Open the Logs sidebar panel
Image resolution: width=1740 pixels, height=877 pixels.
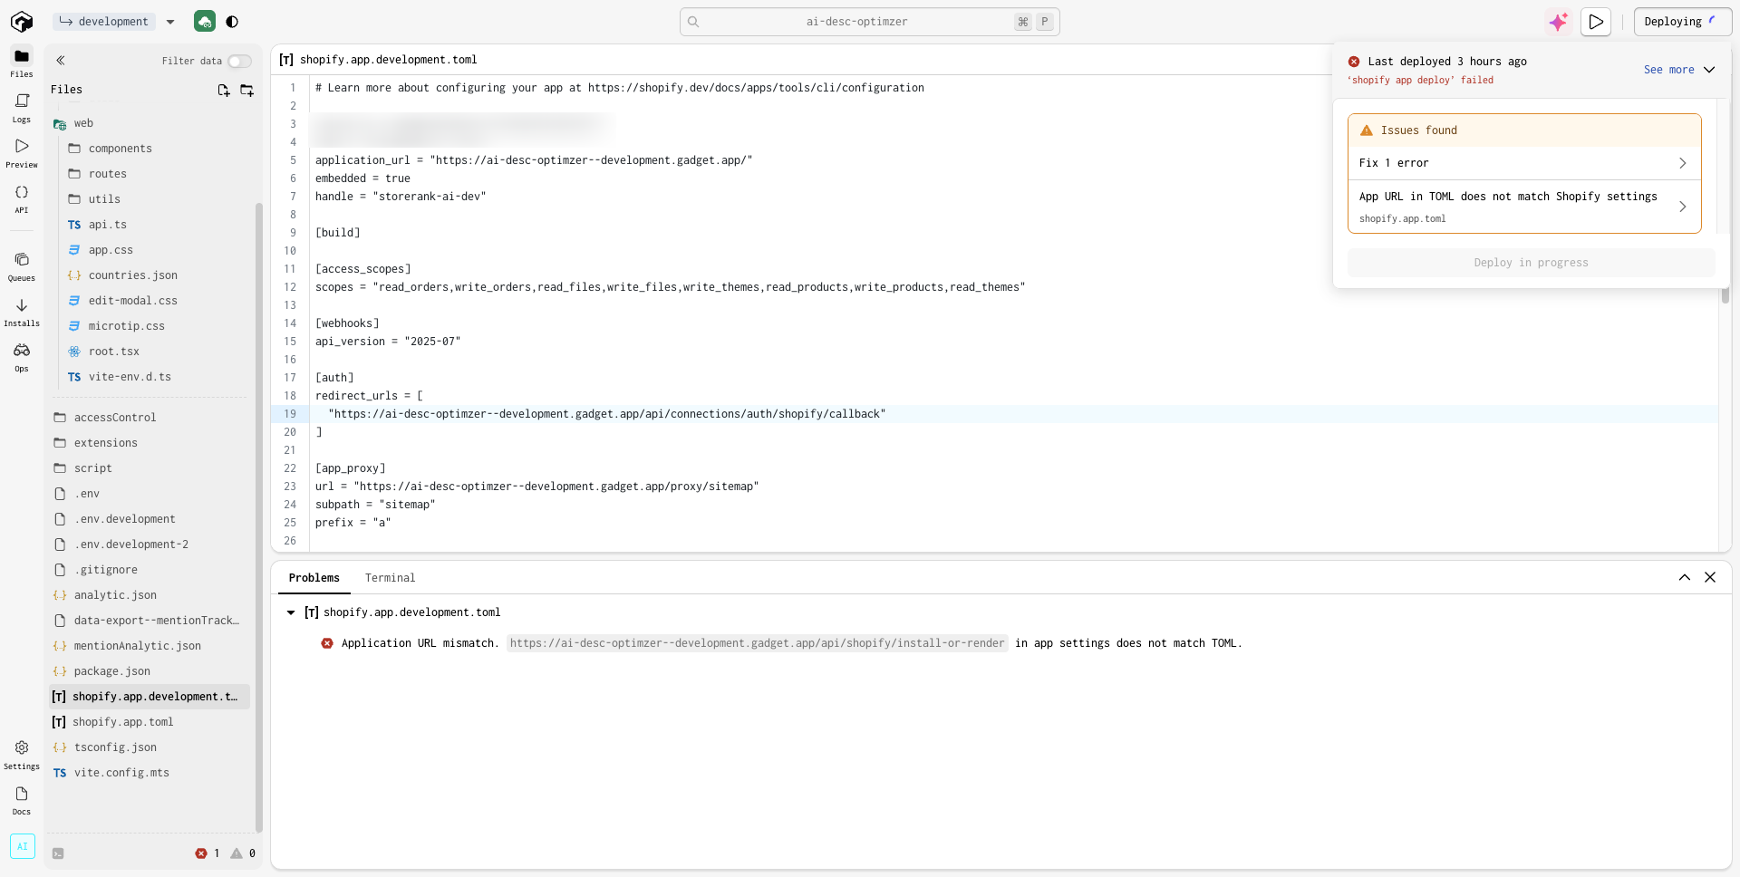point(22,107)
